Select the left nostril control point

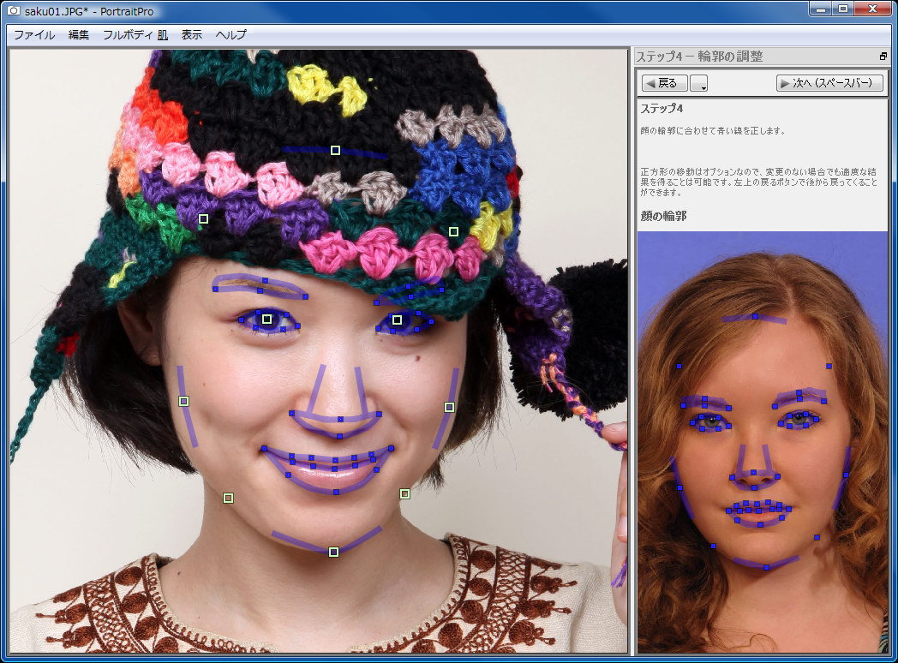(x=291, y=413)
